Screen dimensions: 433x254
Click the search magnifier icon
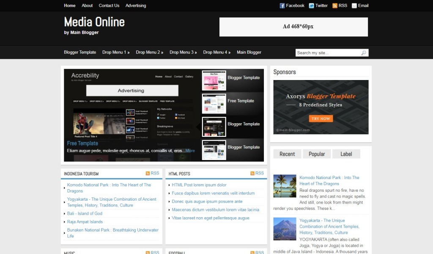click(364, 53)
